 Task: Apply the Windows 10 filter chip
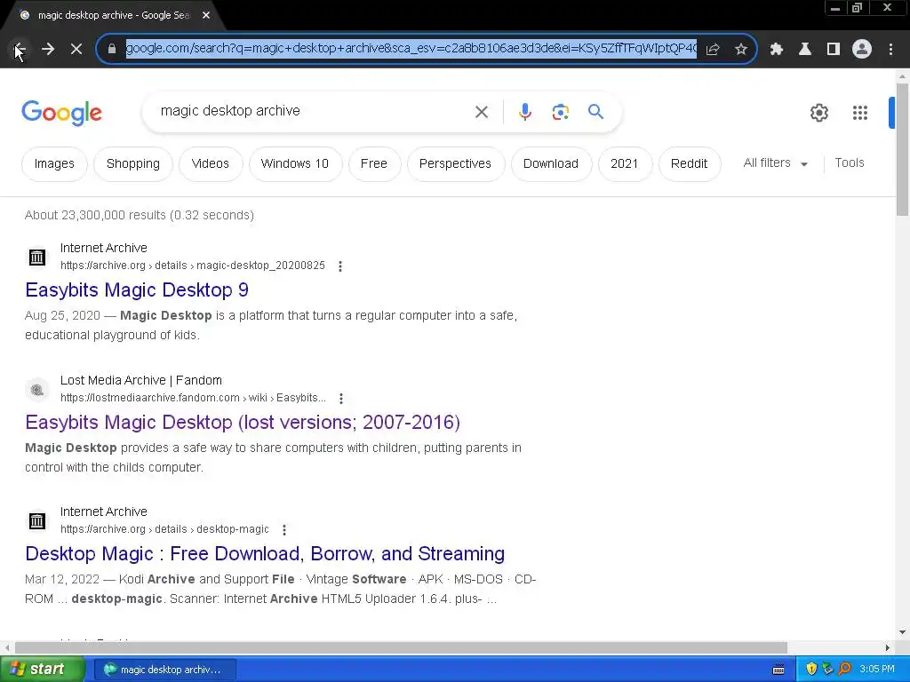click(295, 163)
